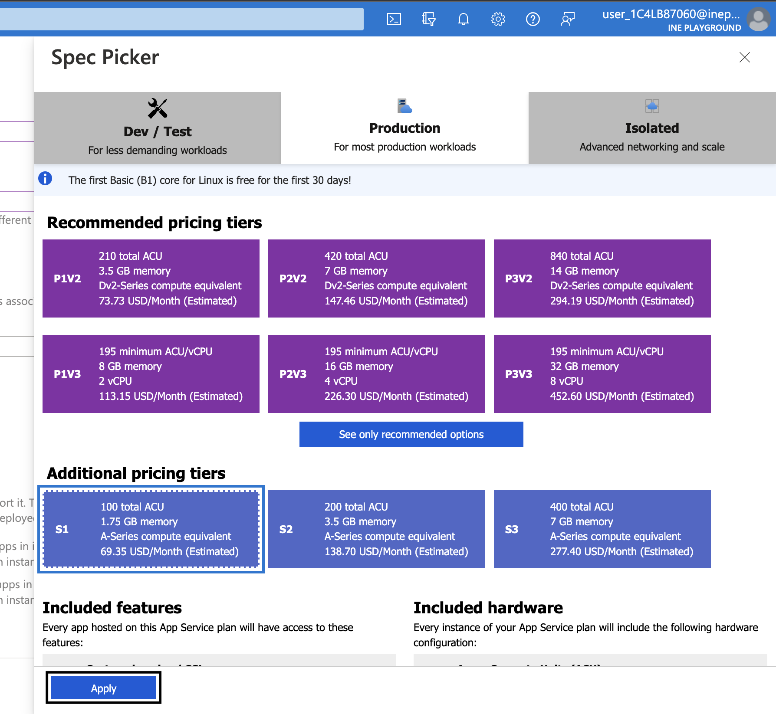Click the info icon beside Basic B1 notice

[45, 179]
